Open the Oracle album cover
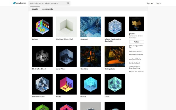This screenshot has height=110, width=176. tap(91, 84)
